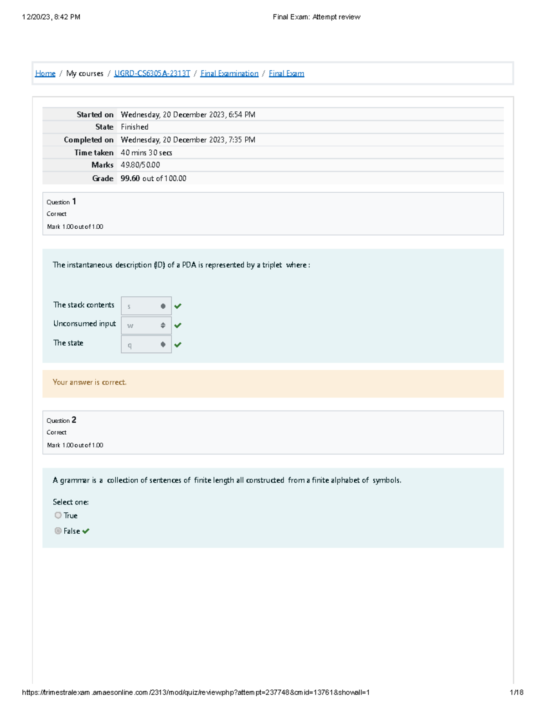Screen dimensions: 547x709
Task: Click the Final Exam: Attempt review page title
Action: pos(316,17)
